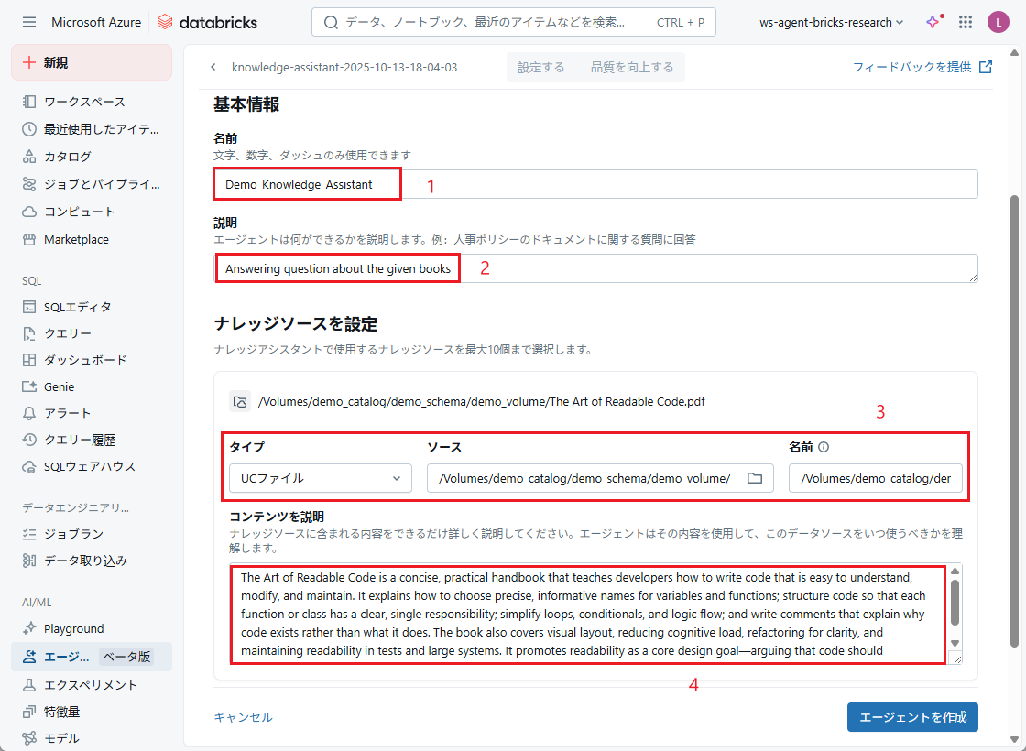Expand the UCファイル type dropdown
This screenshot has width=1026, height=751.
point(320,478)
